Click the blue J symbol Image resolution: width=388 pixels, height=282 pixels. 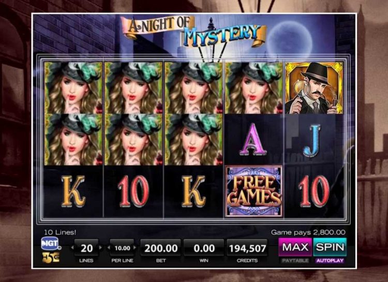(x=312, y=141)
